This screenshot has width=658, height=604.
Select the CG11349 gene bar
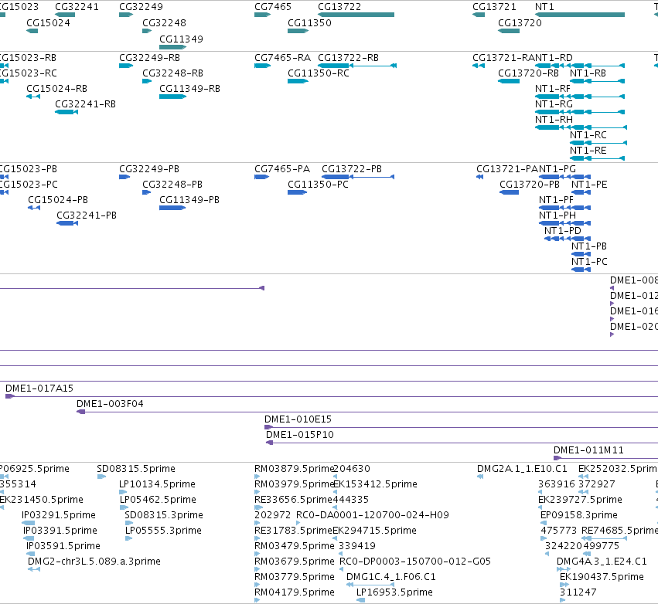tap(172, 47)
